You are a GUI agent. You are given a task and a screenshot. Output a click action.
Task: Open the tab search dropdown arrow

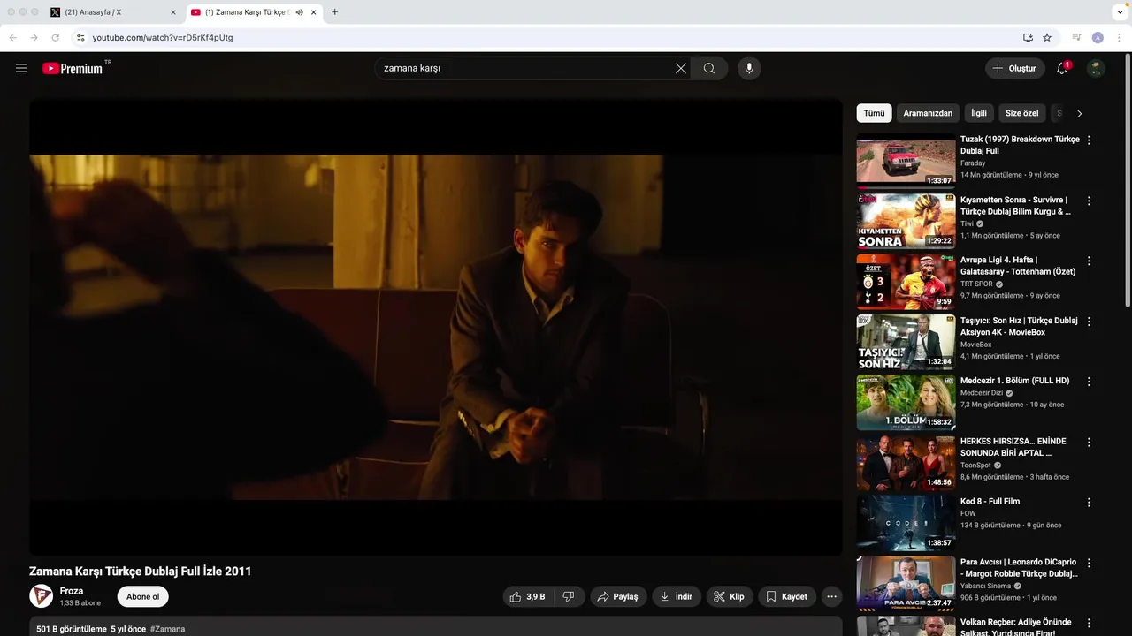click(x=1120, y=12)
